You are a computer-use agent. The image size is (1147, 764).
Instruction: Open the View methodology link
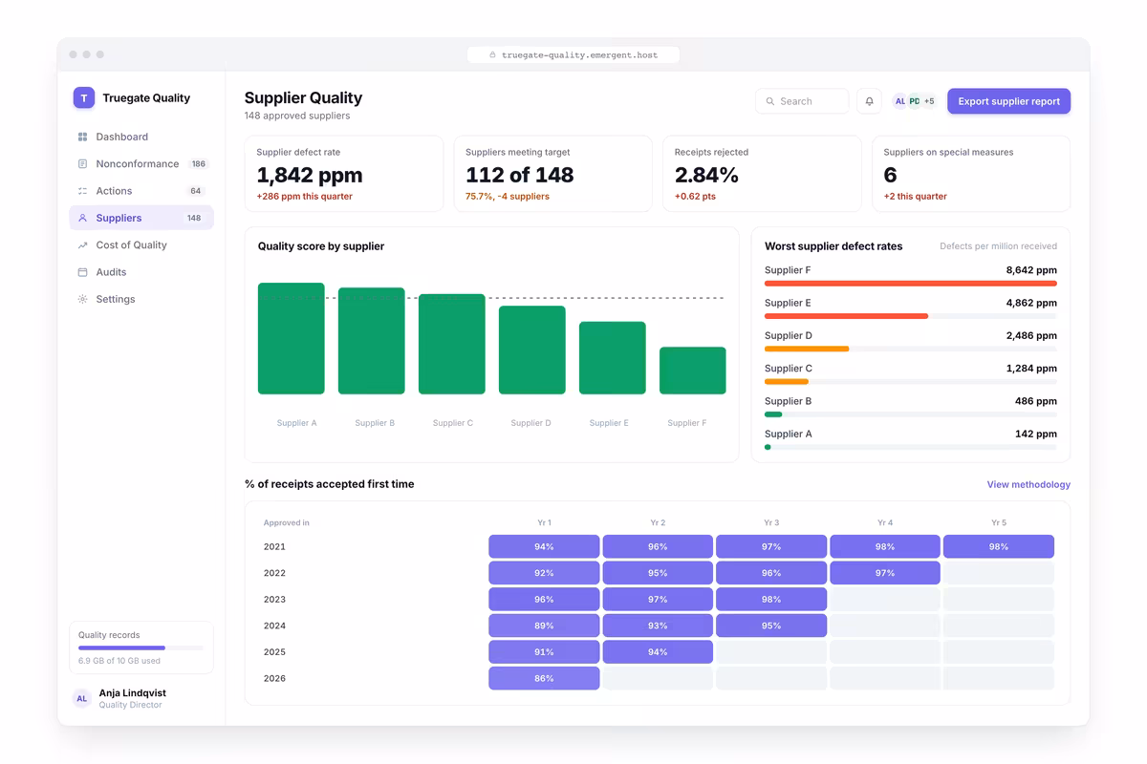coord(1028,485)
